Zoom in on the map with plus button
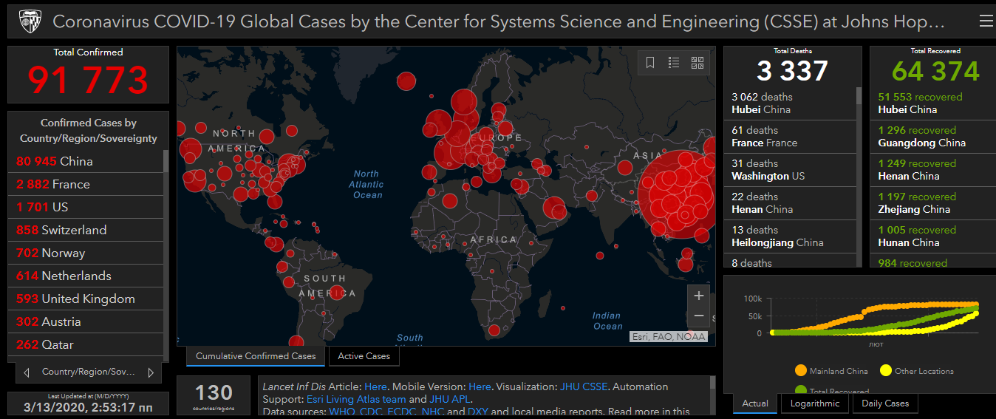The width and height of the screenshot is (996, 419). (699, 296)
